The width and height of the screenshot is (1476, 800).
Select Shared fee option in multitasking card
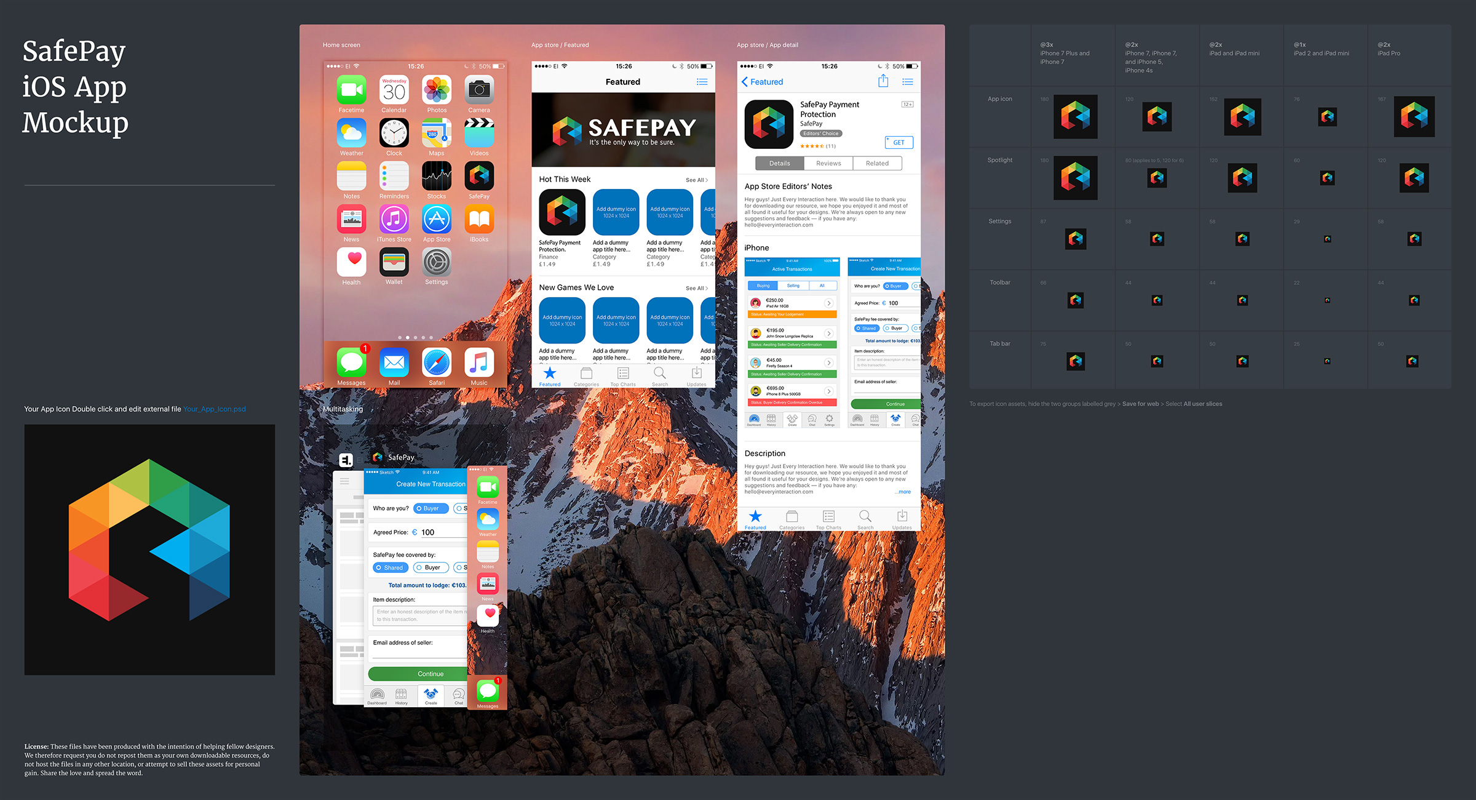pos(391,567)
